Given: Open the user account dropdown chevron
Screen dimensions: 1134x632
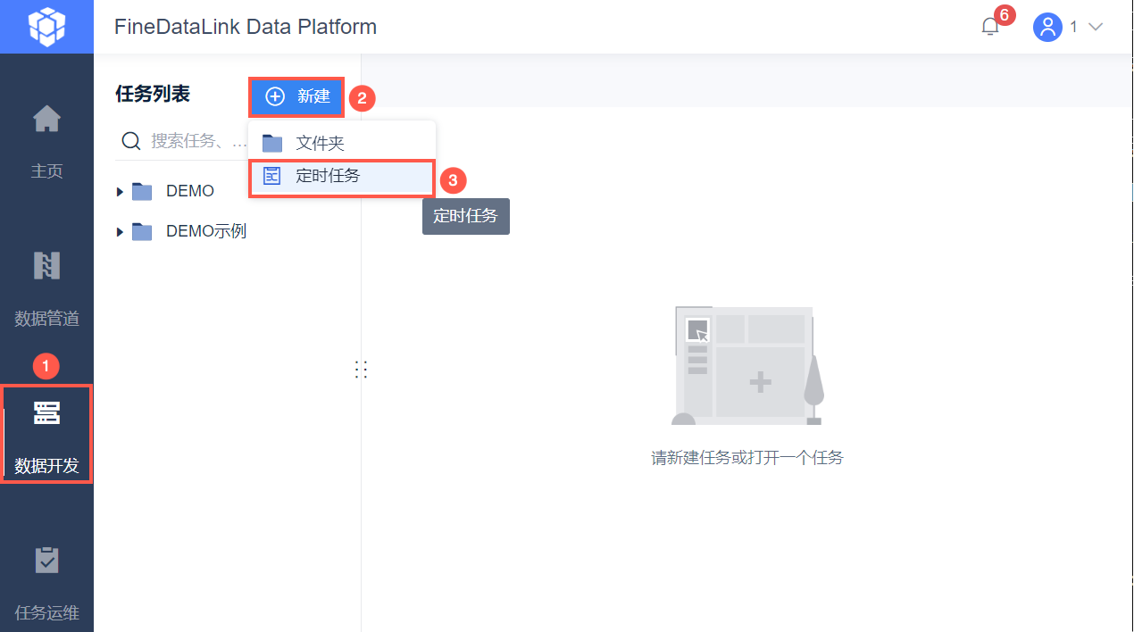Looking at the screenshot, I should (1096, 27).
